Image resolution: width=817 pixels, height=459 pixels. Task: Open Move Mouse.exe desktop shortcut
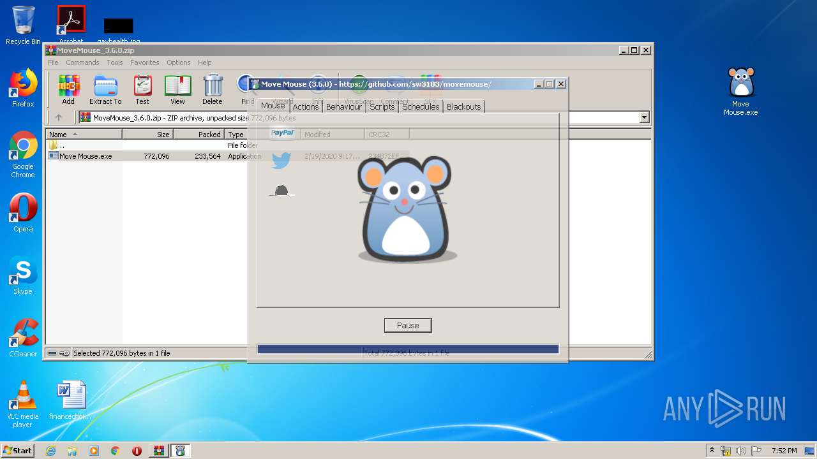pos(740,91)
